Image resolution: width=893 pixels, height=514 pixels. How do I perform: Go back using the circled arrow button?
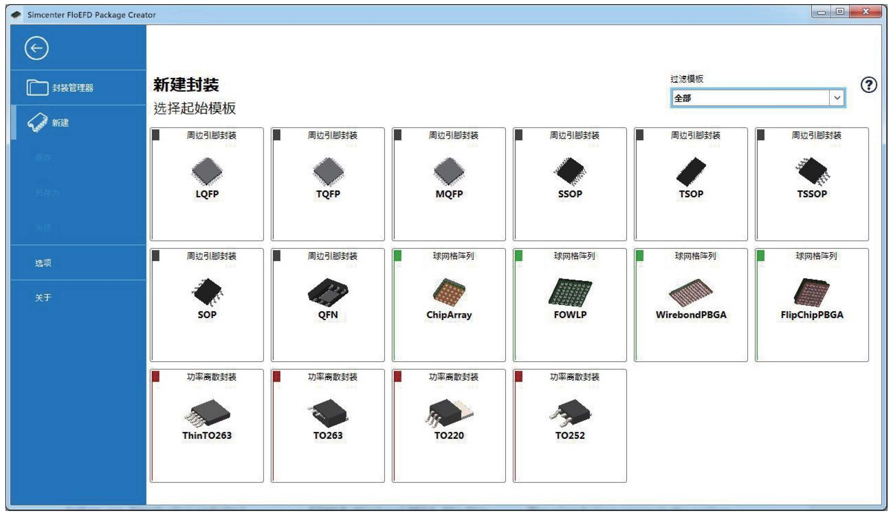tap(36, 48)
